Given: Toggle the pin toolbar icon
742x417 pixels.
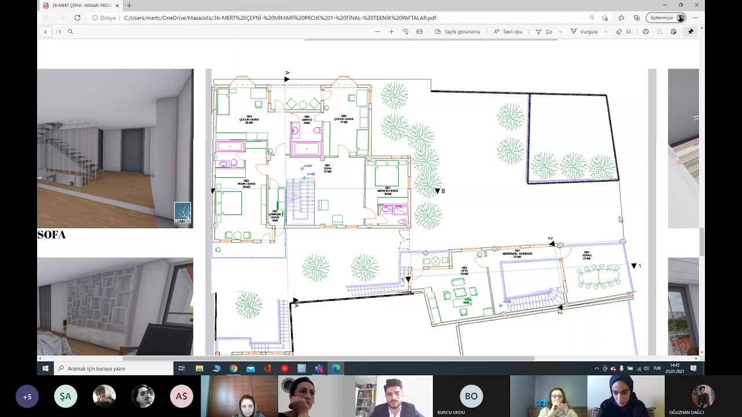Looking at the screenshot, I should [690, 32].
